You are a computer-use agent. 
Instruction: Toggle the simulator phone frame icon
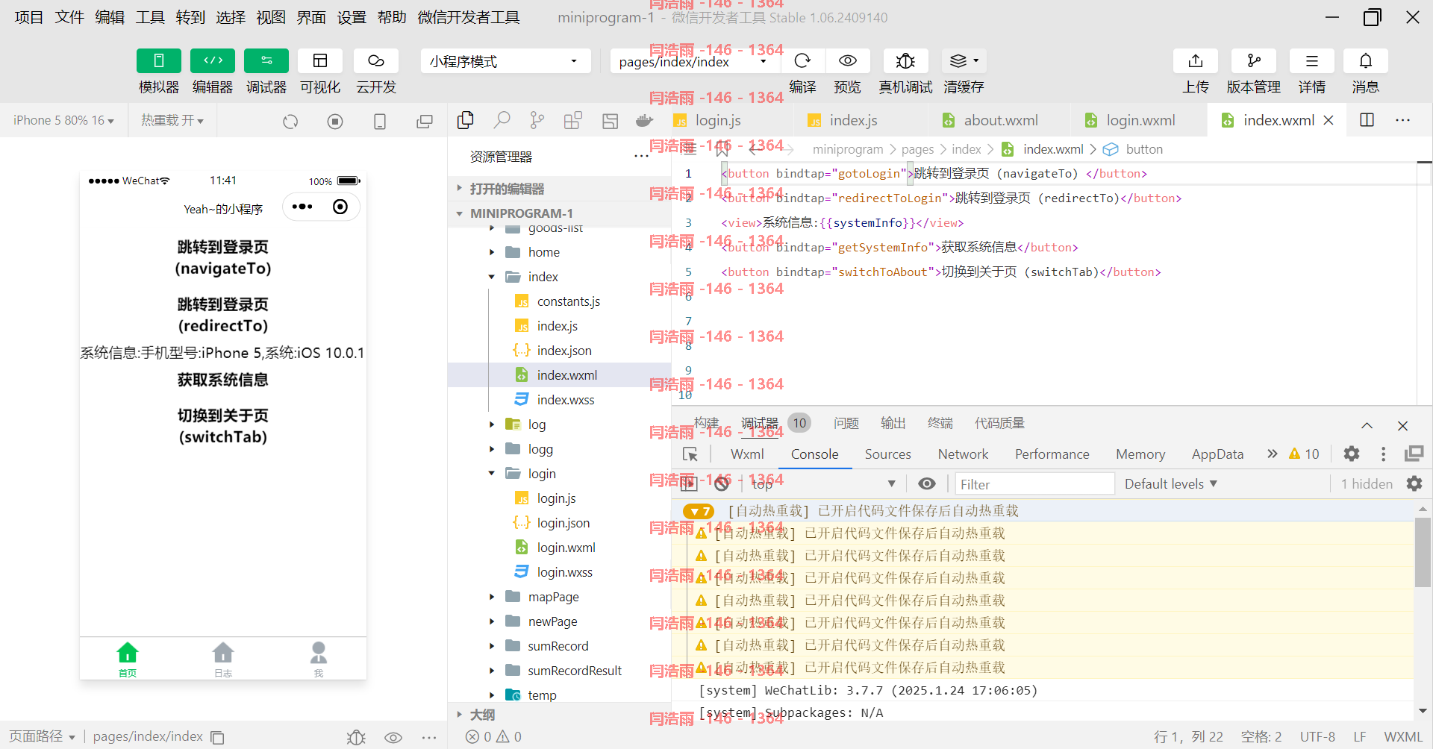coord(380,121)
